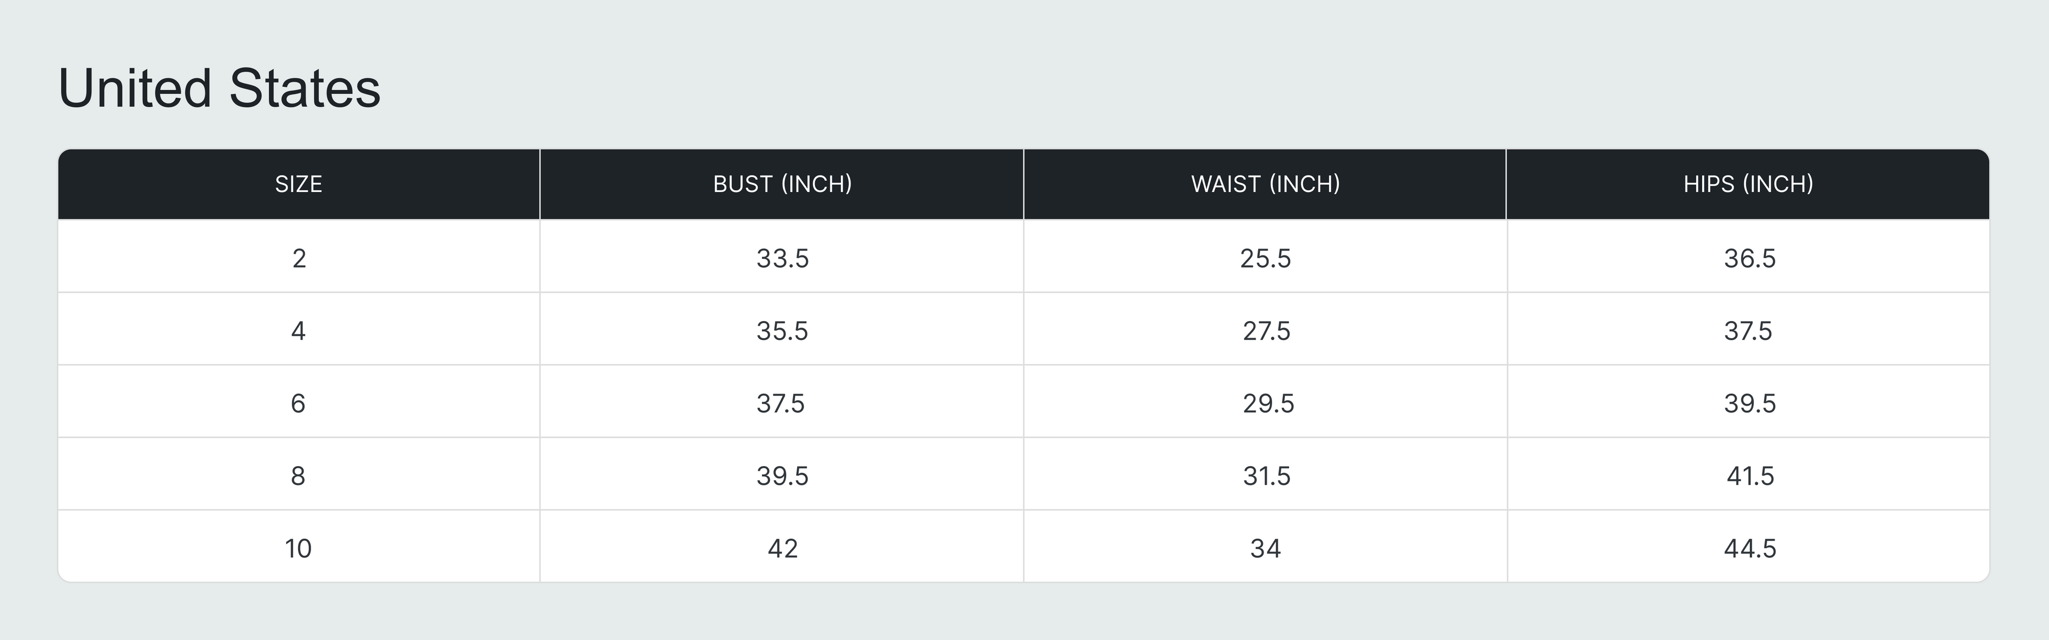The image size is (2049, 640).
Task: Click hips value 41.5
Action: click(x=1750, y=475)
